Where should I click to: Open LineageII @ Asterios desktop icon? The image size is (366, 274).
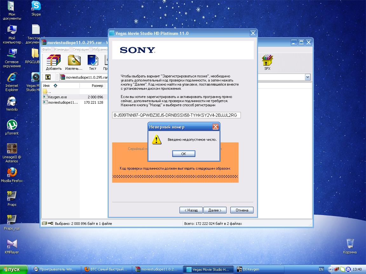coord(12,153)
